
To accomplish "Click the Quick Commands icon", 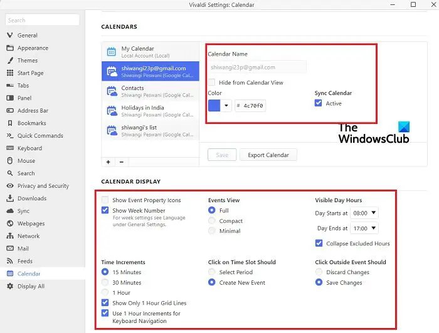I will [10, 135].
